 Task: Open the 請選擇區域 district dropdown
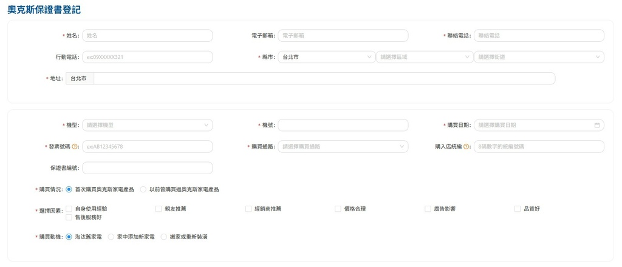point(425,57)
